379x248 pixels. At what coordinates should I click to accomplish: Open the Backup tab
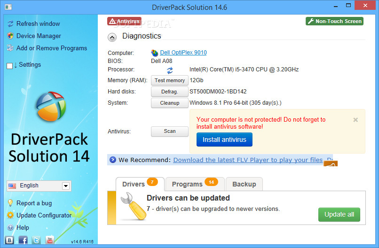244,184
